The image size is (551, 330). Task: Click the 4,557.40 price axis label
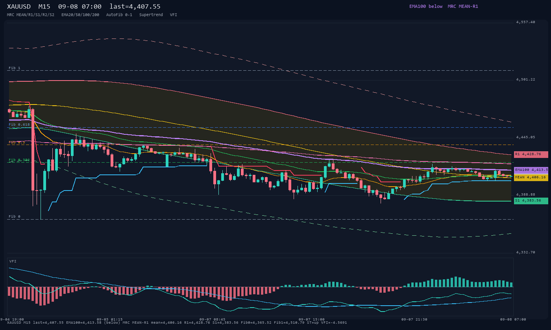tap(525, 22)
